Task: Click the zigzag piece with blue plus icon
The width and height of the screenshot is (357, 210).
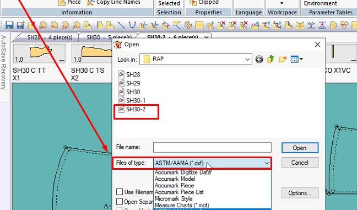Action: coord(255,25)
